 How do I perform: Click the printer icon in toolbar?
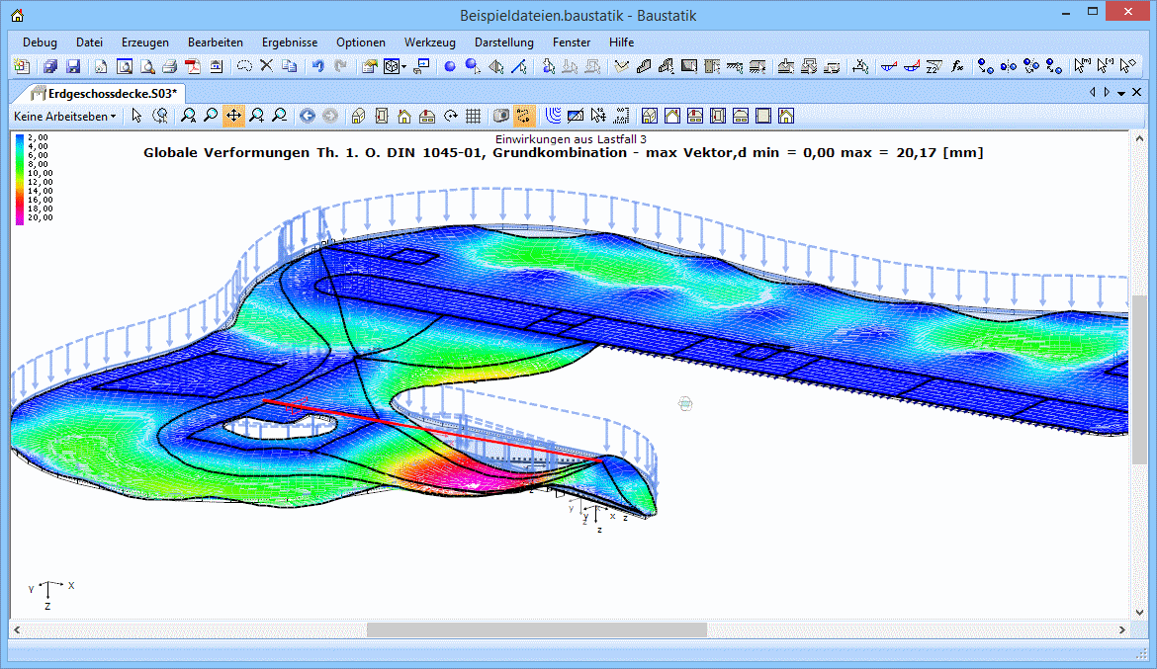coord(169,67)
